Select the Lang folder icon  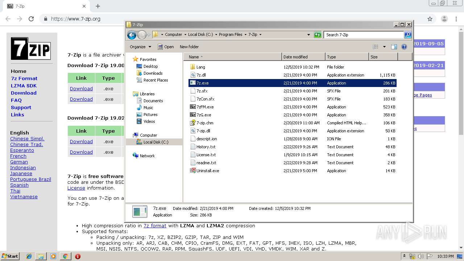click(192, 67)
